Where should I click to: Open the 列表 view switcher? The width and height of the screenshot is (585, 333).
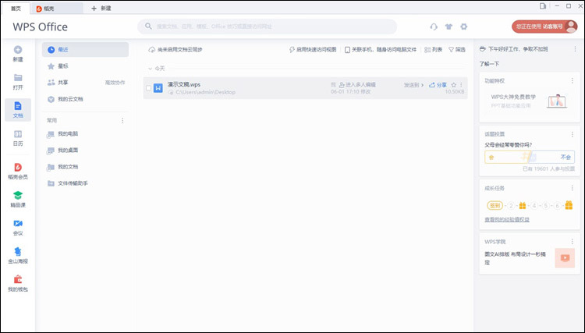click(434, 49)
